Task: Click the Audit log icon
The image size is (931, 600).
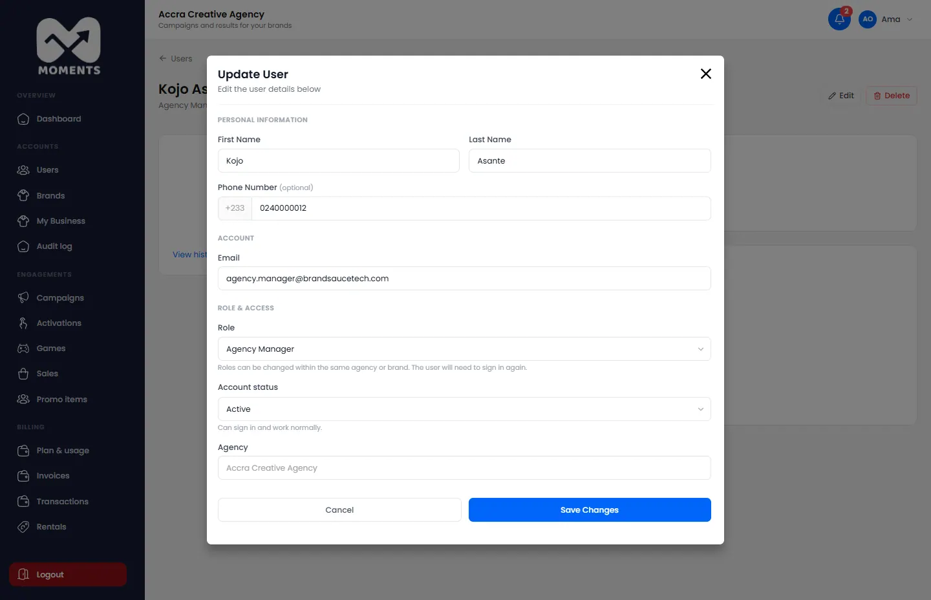Action: click(x=23, y=246)
